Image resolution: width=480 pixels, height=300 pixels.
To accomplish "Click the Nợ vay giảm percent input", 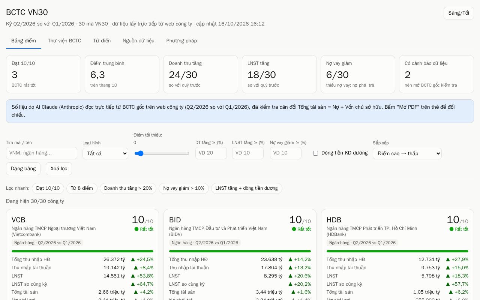I will coord(286,153).
